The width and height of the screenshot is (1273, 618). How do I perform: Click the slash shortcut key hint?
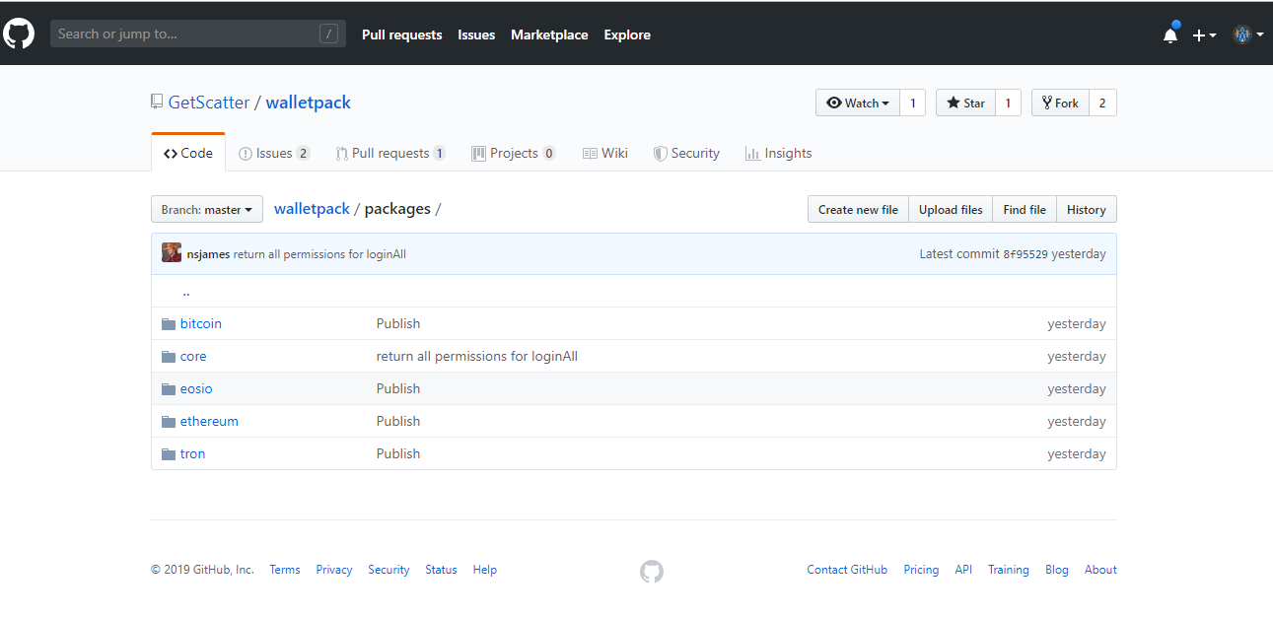329,34
